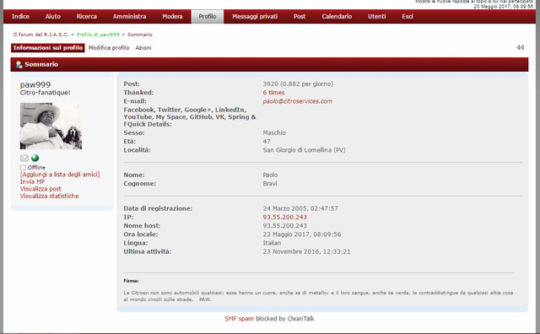Open the website globe icon under avatar
The image size is (540, 334).
click(x=35, y=158)
